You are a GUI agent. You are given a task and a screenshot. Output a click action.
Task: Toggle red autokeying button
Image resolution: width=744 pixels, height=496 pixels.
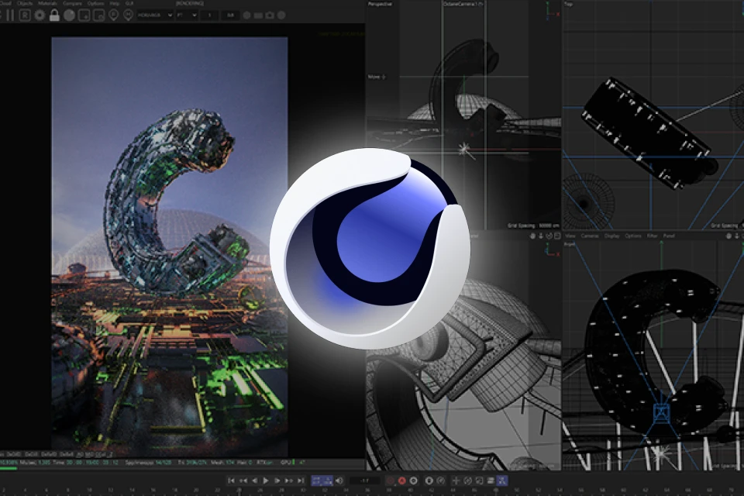click(x=401, y=480)
